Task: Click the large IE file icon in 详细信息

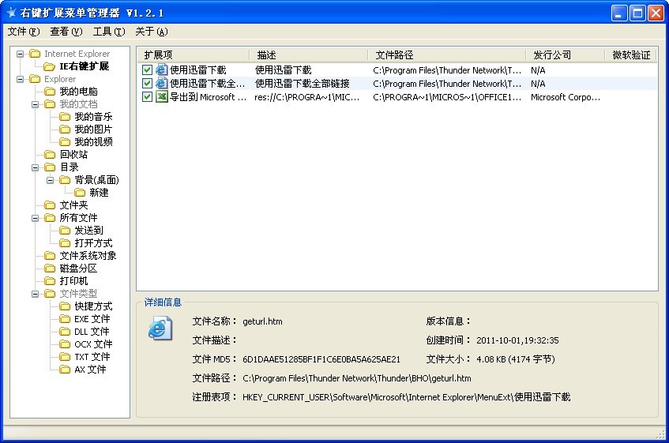Action: [160, 328]
